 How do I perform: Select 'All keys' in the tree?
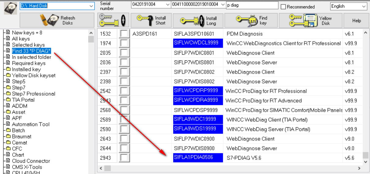click(21, 39)
